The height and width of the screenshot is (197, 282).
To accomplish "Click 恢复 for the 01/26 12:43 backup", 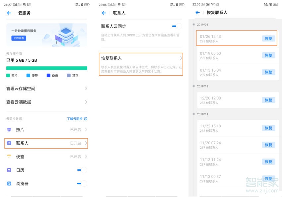I will [268, 38].
